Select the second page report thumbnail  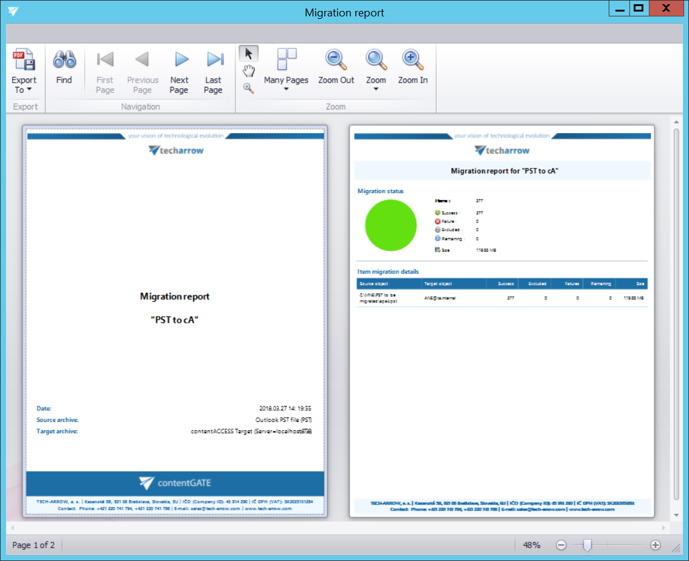tap(502, 321)
